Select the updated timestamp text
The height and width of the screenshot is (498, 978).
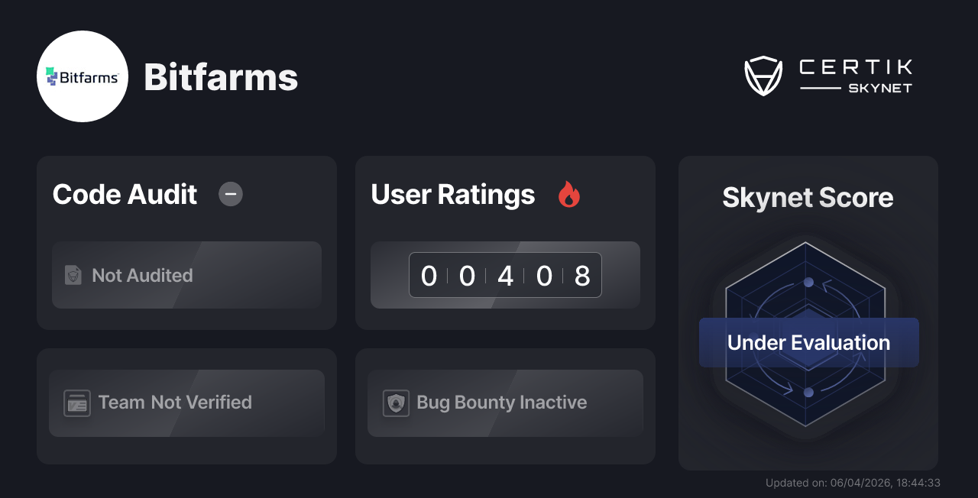[x=853, y=483]
